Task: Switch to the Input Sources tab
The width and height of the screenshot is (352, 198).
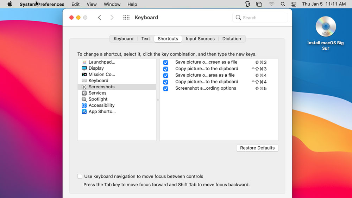Action: click(x=200, y=39)
